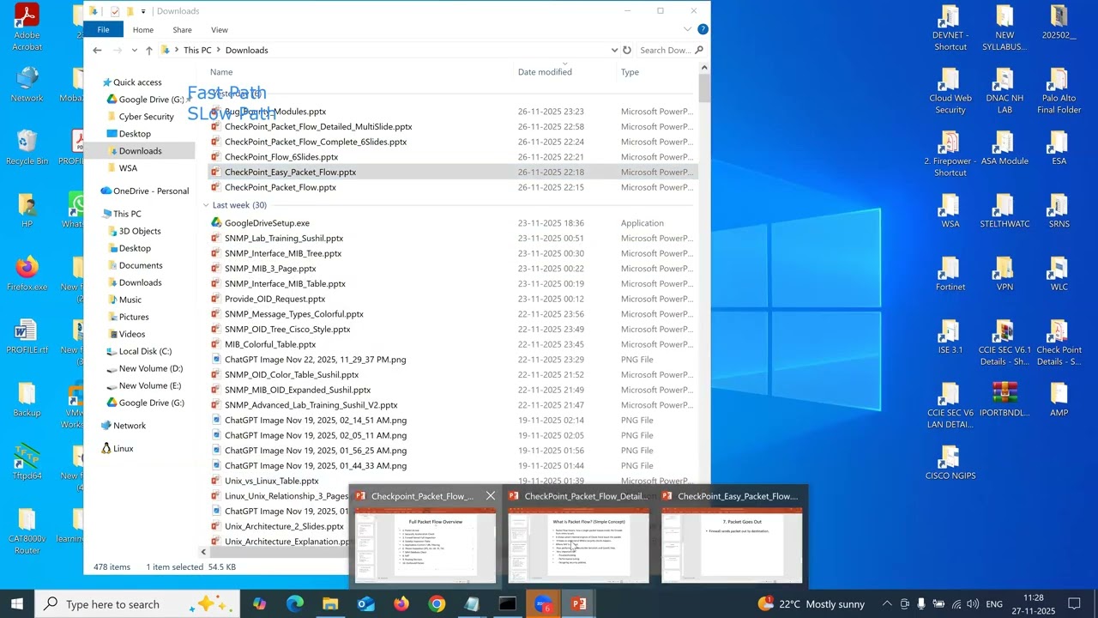The image size is (1098, 618).
Task: Open Command Prompt taskbar icon
Action: pos(508,604)
